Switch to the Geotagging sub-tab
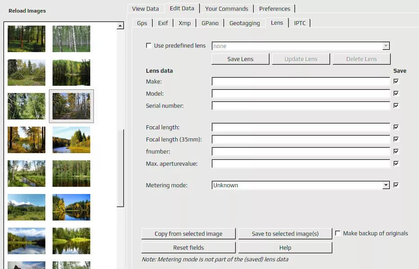This screenshot has width=419, height=269. tap(244, 23)
